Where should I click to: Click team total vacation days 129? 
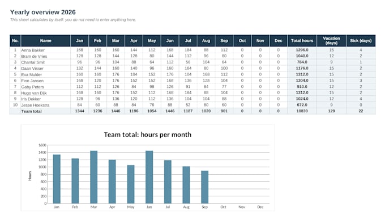[331, 111]
